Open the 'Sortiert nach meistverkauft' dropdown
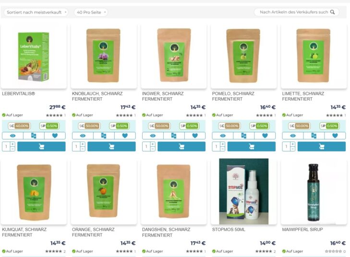This screenshot has height=257, width=350. click(36, 13)
